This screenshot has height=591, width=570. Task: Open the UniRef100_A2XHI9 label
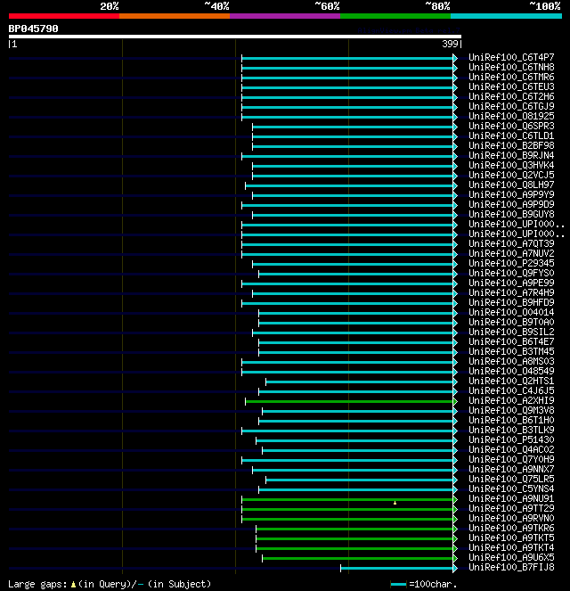[511, 400]
